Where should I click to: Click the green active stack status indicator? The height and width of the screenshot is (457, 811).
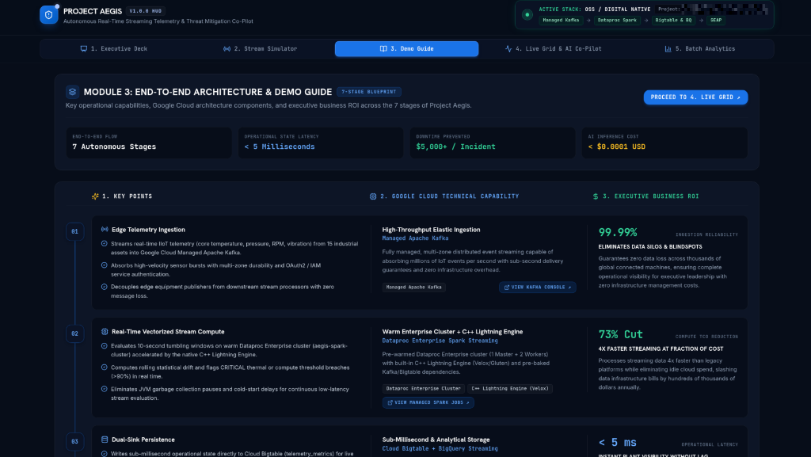point(527,15)
